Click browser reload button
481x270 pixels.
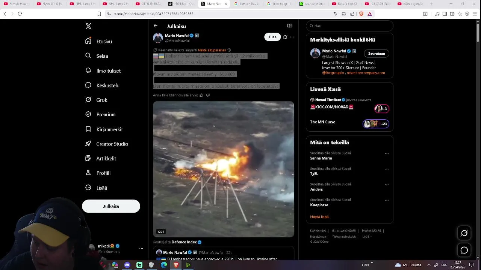[x=20, y=14]
